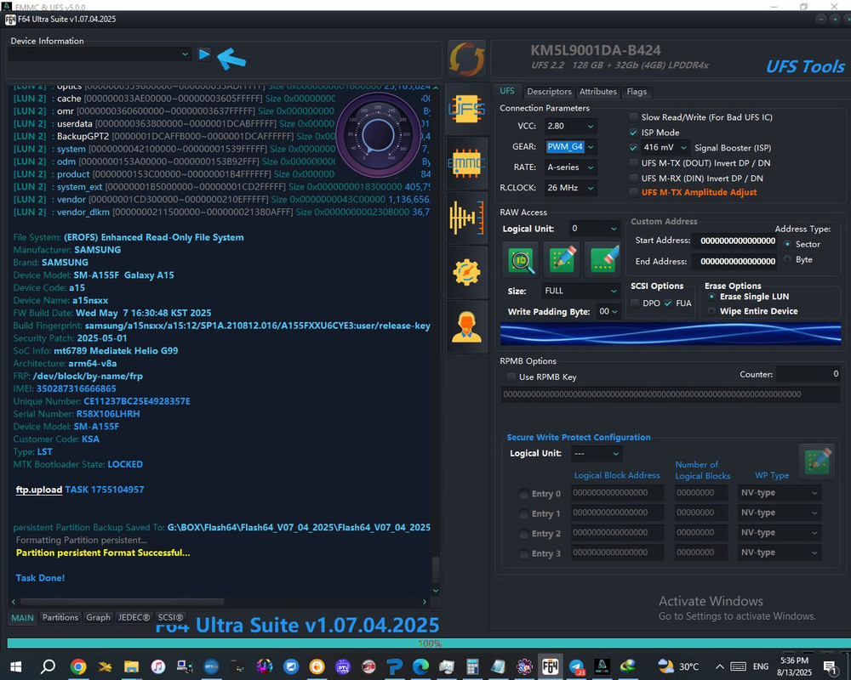
Task: Click the Secure Write Protect write icon
Action: [817, 461]
